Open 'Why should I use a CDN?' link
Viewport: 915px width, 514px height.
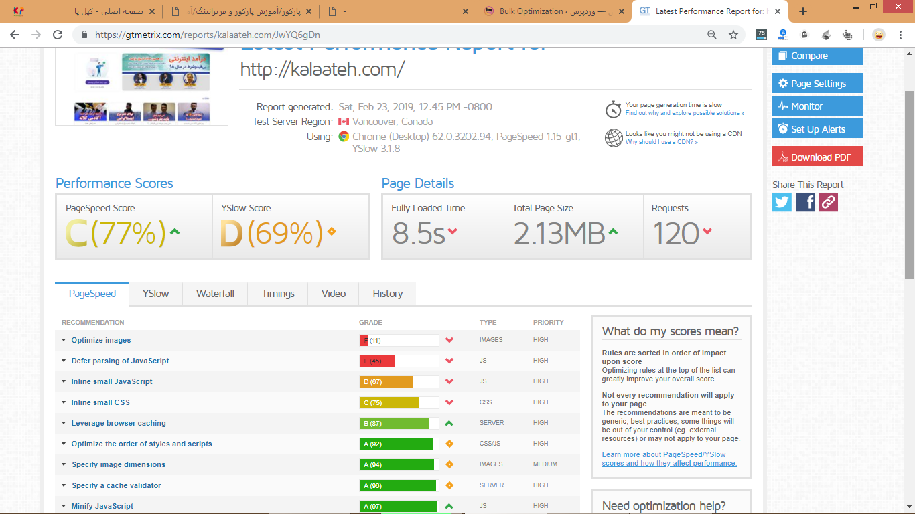click(x=662, y=142)
